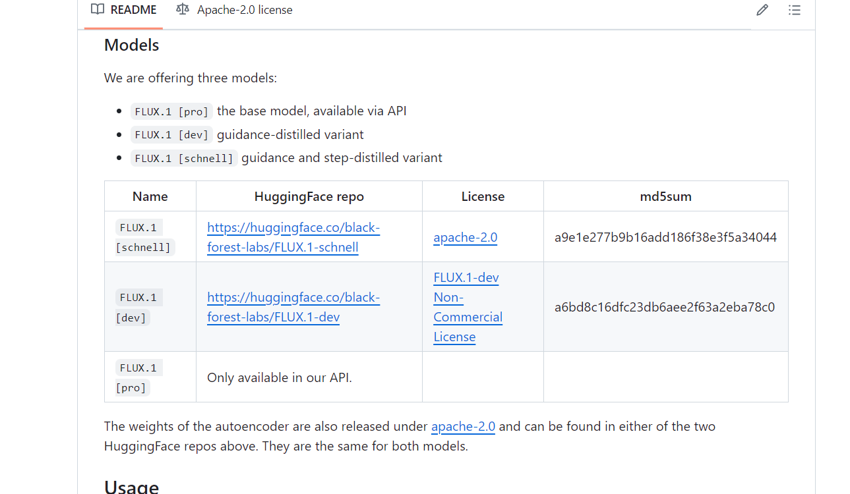
Task: Click 'We are offering three models:' text
Action: [191, 78]
